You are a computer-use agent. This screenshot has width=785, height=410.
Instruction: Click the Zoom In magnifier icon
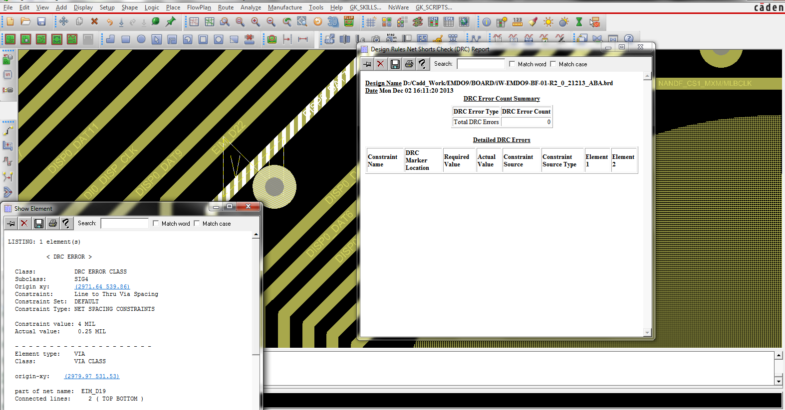tap(256, 22)
